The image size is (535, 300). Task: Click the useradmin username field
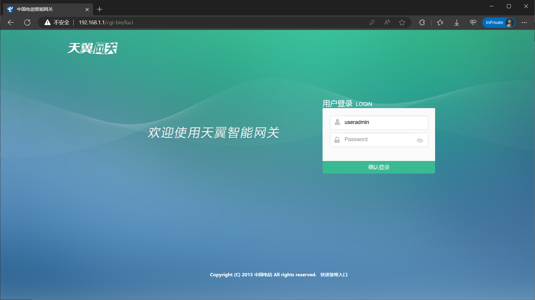(379, 123)
